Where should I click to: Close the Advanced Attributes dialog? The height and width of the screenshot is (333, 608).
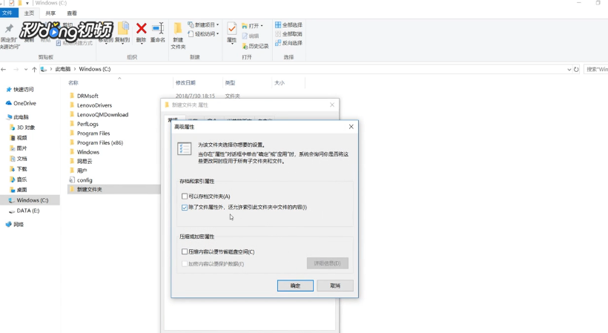[351, 127]
